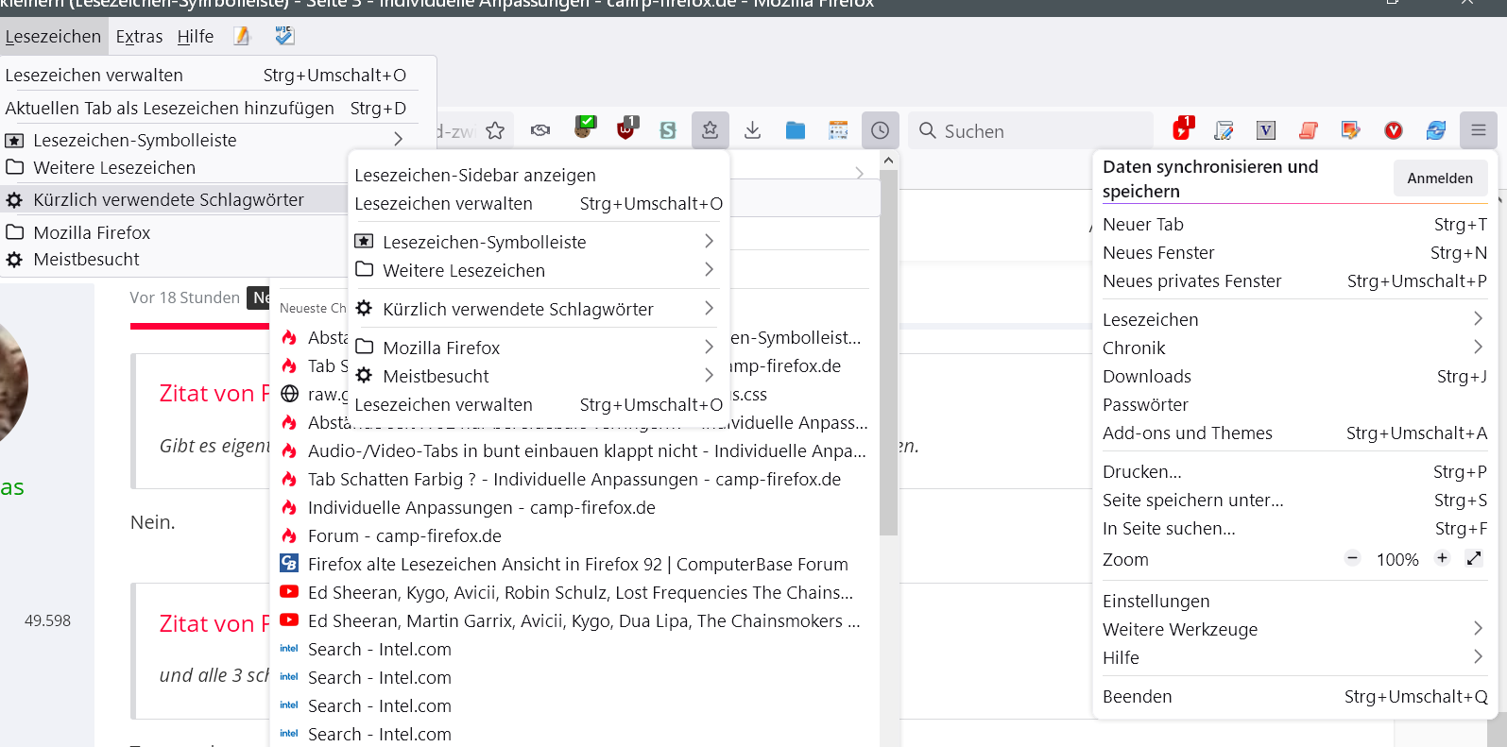Click the uBlock Origin shield icon
Viewport: 1507px width, 747px height.
pos(626,129)
